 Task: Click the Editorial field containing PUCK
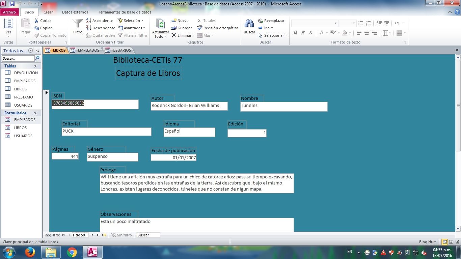106,132
